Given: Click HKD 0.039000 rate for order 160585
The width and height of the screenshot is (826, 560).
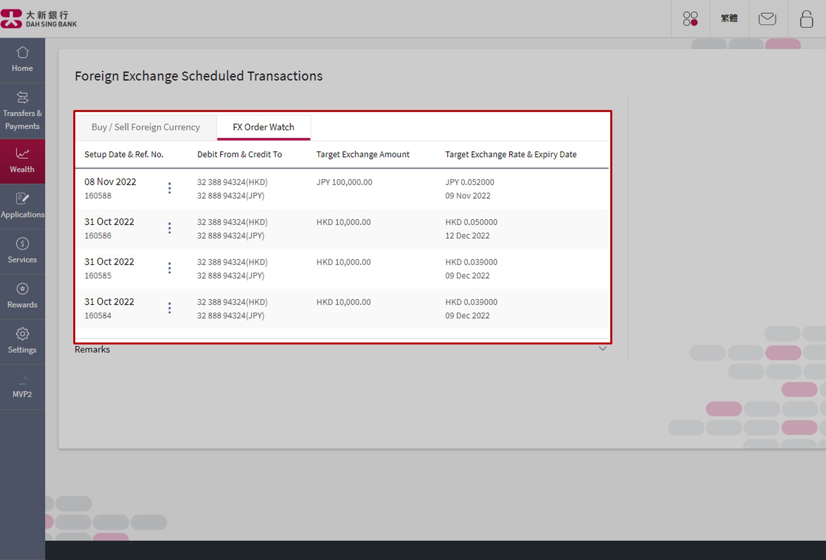Looking at the screenshot, I should (x=471, y=262).
